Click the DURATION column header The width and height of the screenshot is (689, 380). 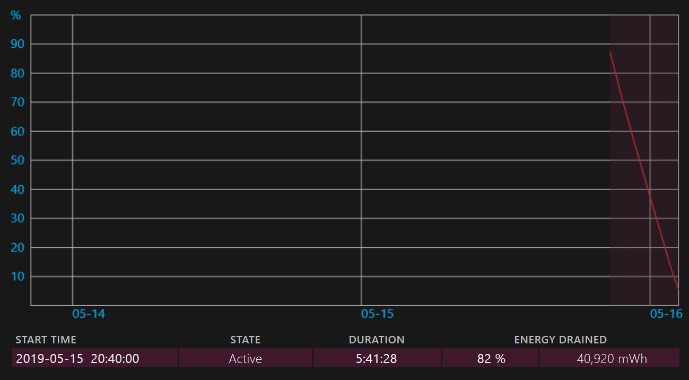coord(377,340)
